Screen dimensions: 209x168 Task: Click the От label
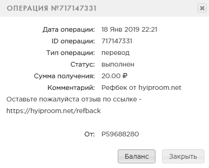tap(89, 134)
